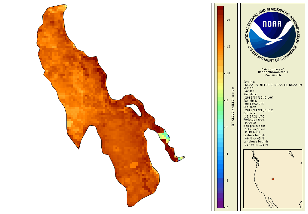Click the MERCATOR projection value

[x=253, y=132]
